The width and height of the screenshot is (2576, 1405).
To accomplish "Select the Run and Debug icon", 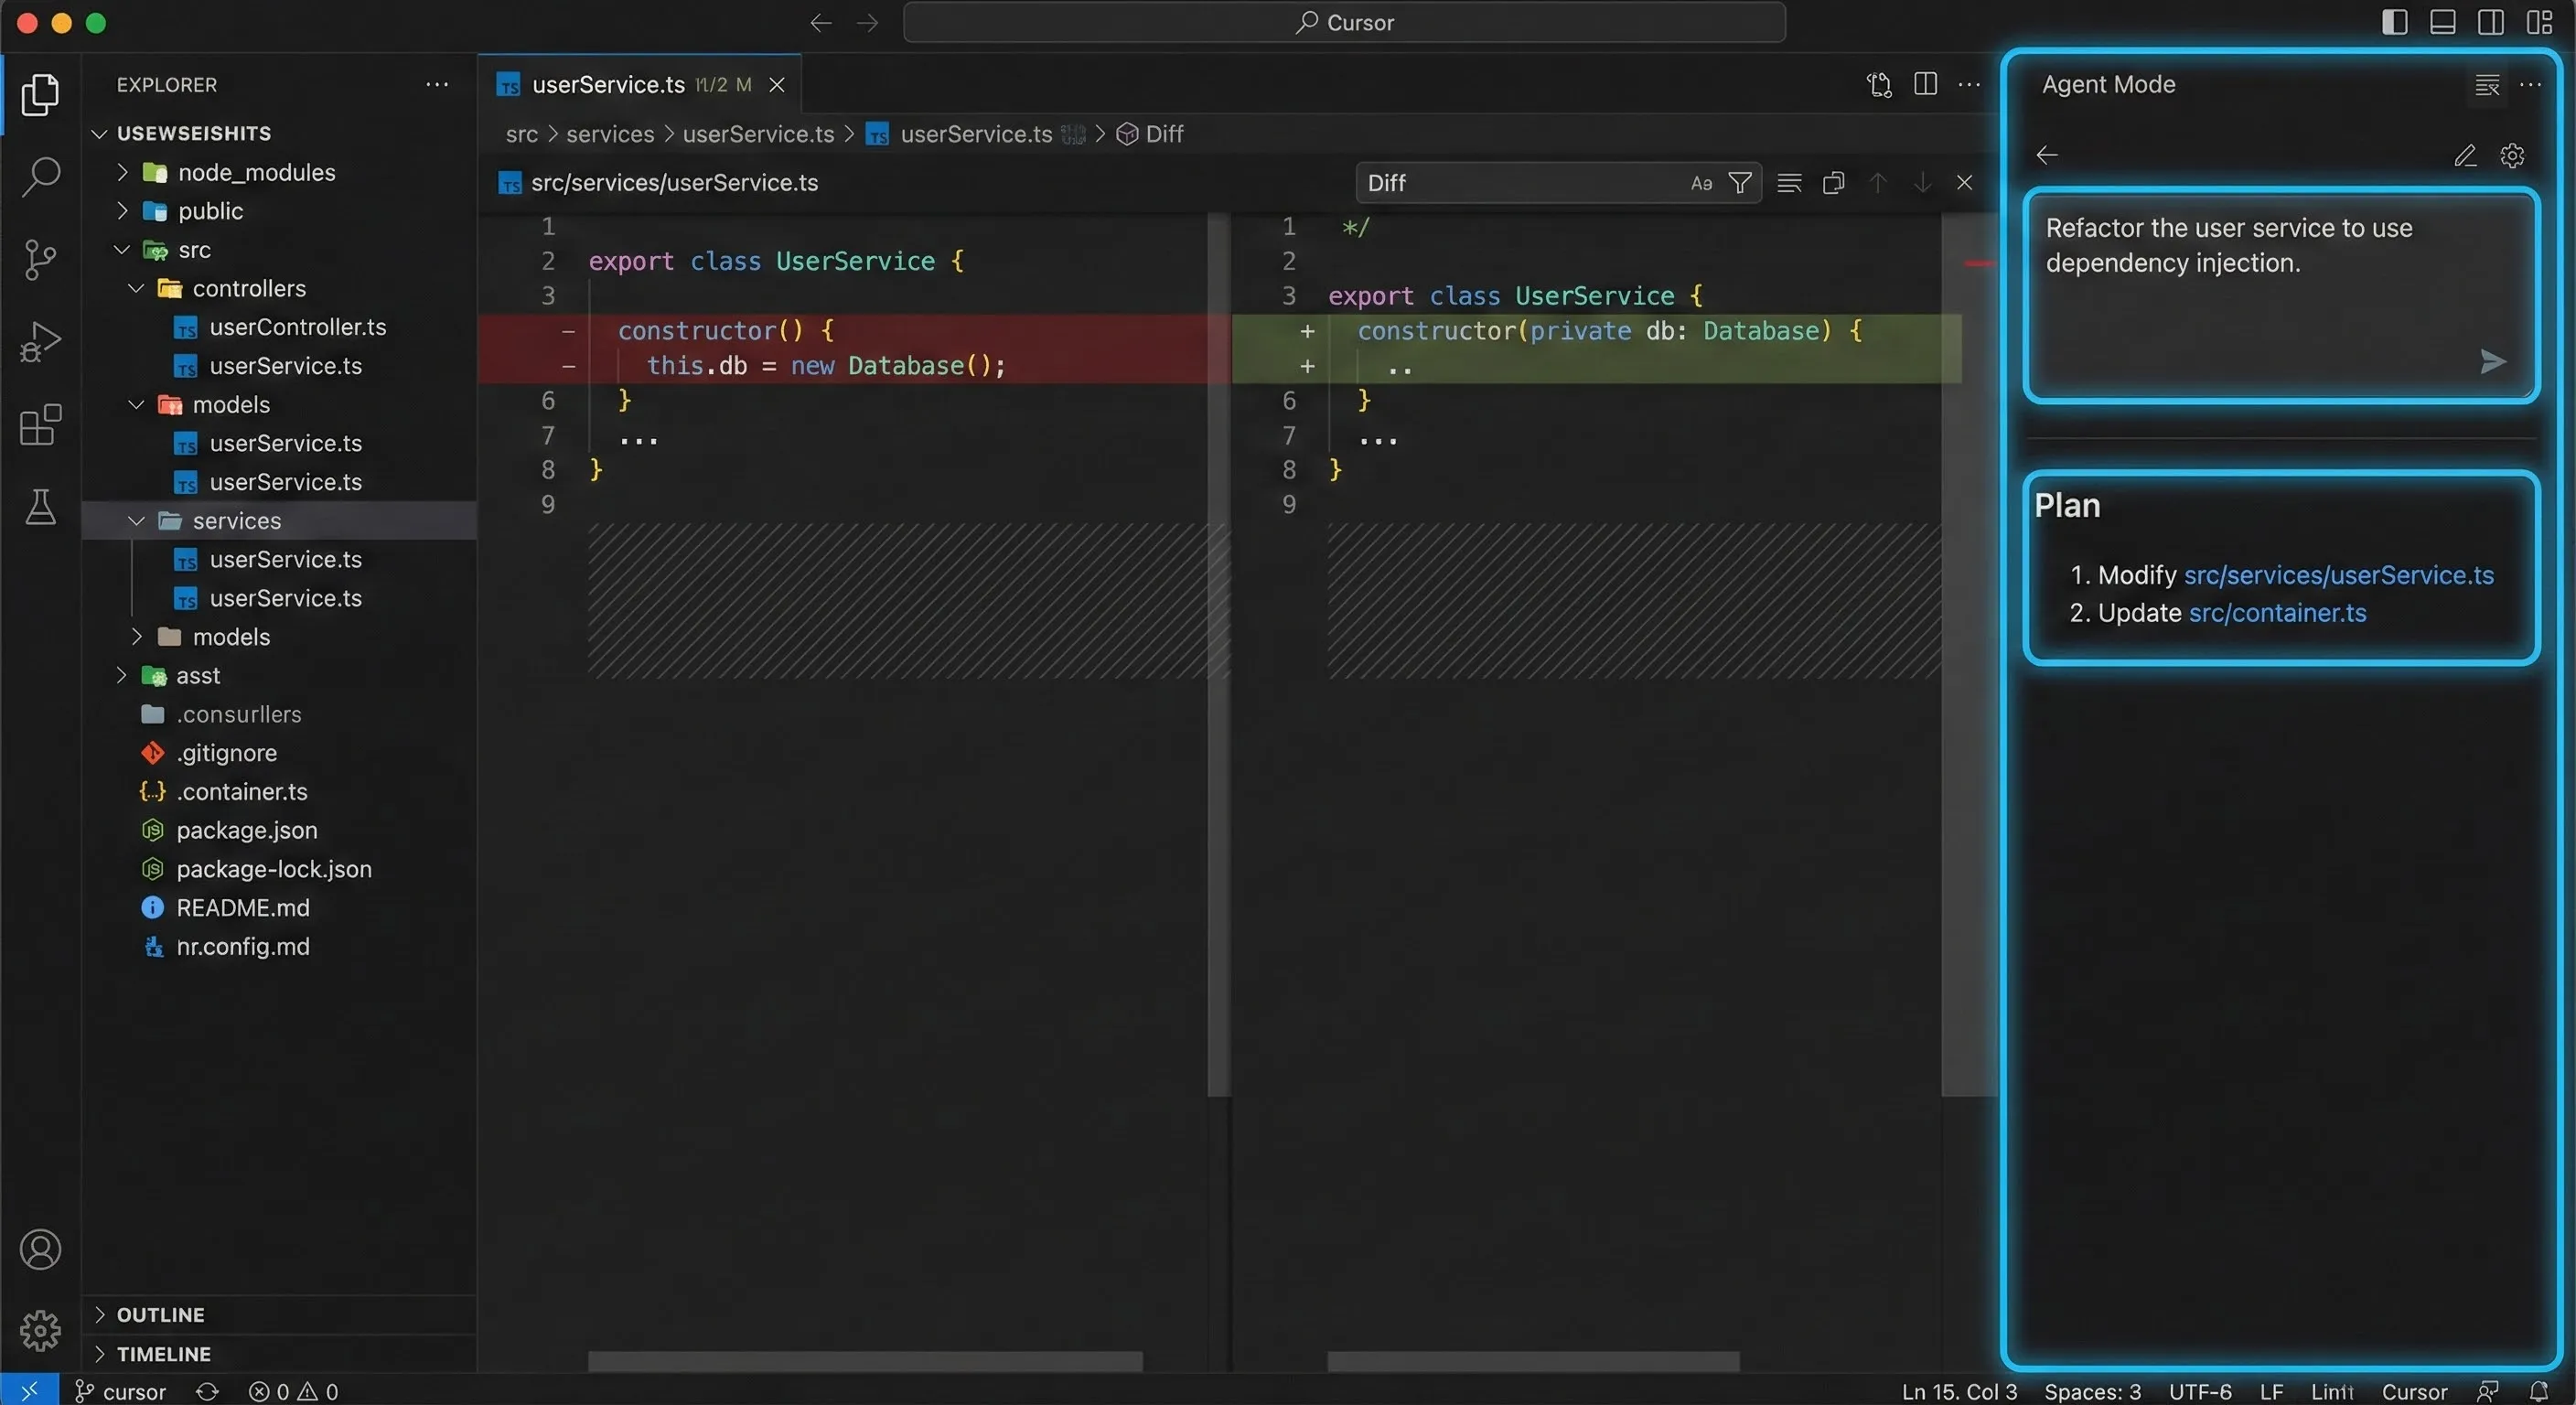I will [41, 341].
